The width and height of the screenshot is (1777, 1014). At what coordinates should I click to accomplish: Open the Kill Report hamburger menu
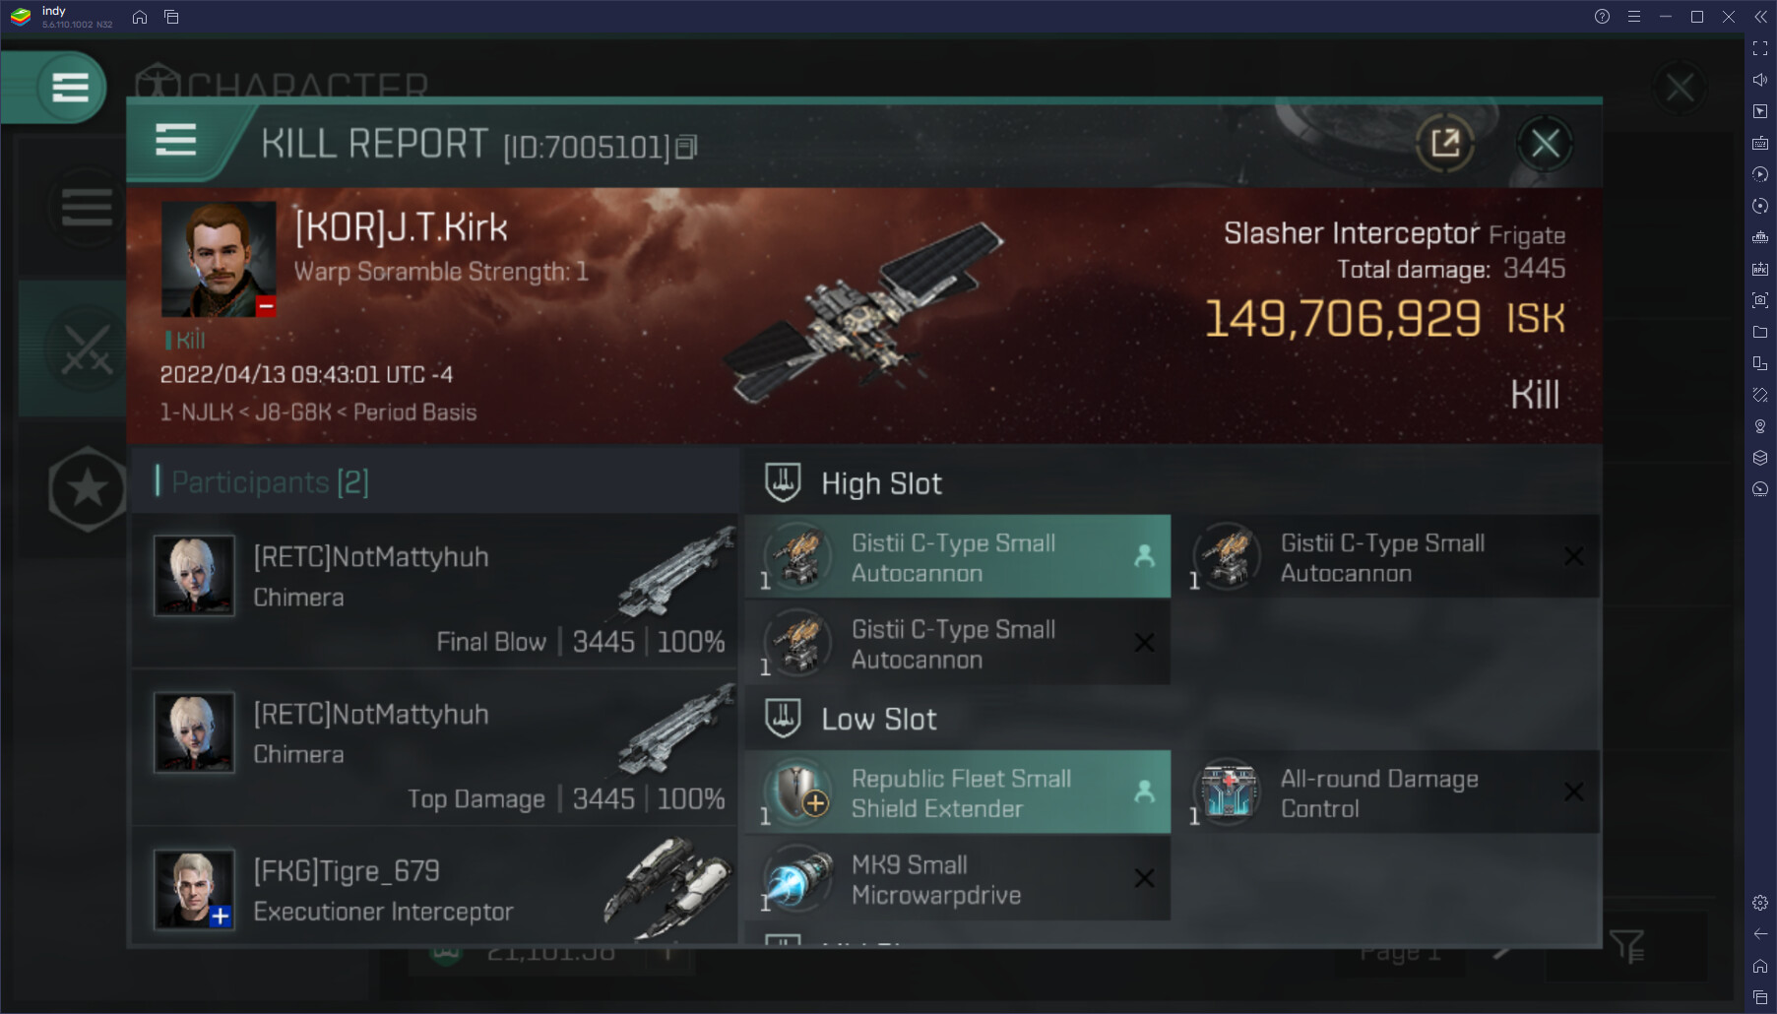pos(176,140)
